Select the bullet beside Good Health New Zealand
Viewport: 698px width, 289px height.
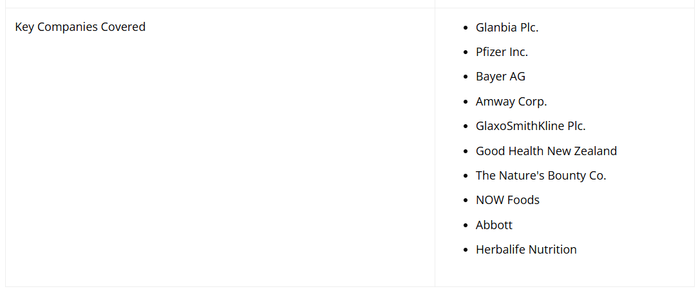(x=466, y=152)
